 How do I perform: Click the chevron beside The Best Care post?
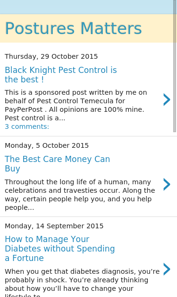(x=167, y=184)
